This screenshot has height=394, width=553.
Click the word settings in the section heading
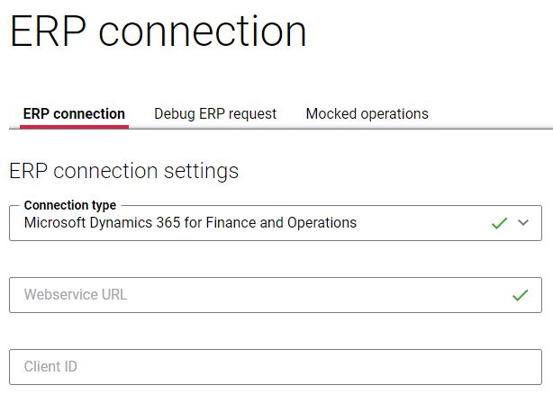[202, 172]
